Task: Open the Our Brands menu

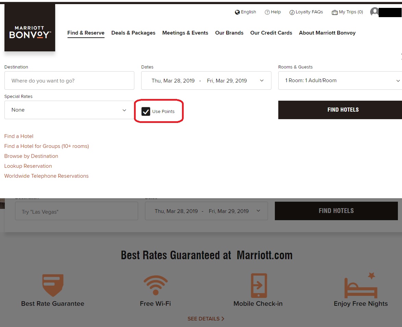Action: (x=229, y=33)
